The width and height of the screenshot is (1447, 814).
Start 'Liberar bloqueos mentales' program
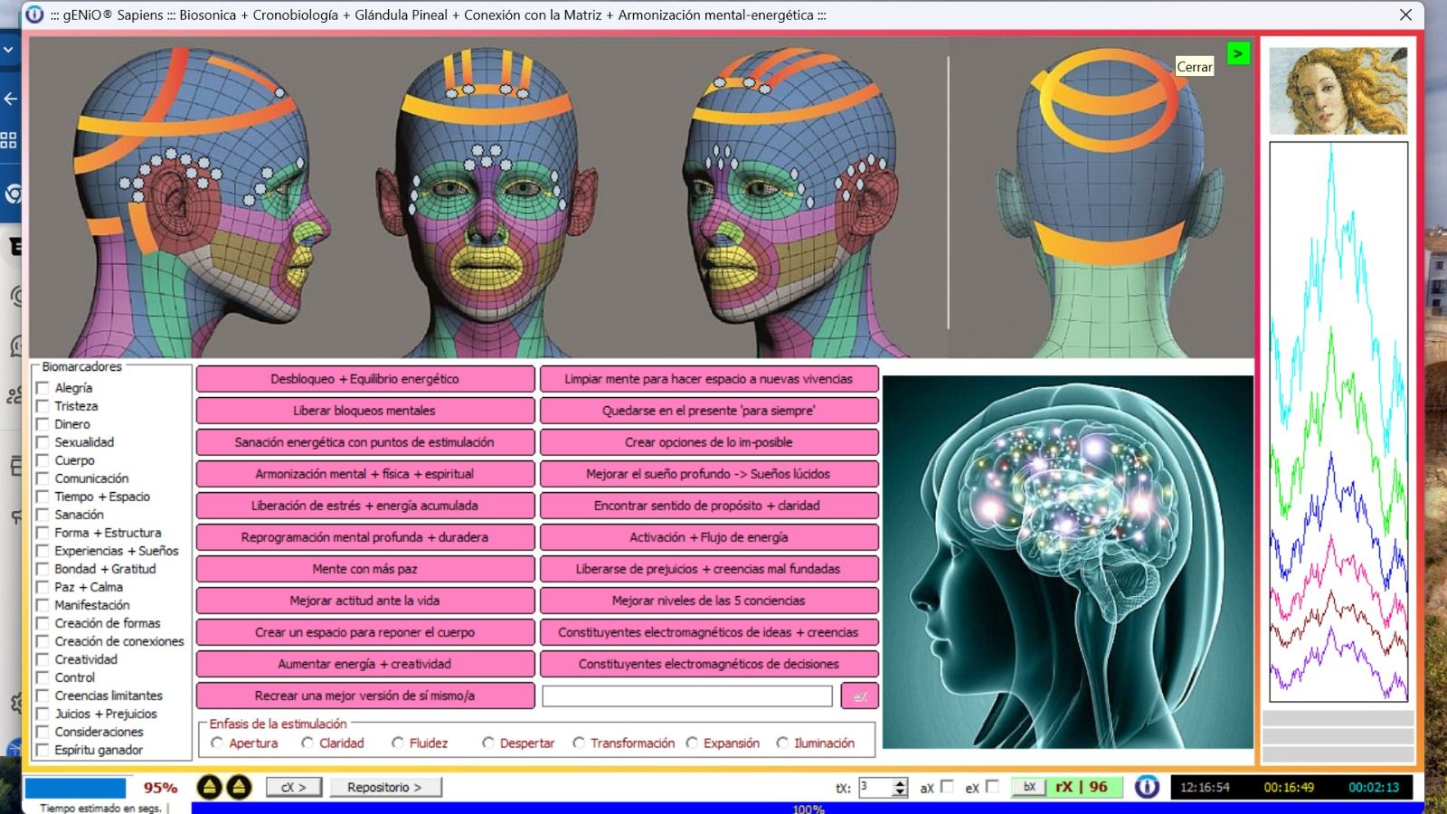pyautogui.click(x=364, y=411)
